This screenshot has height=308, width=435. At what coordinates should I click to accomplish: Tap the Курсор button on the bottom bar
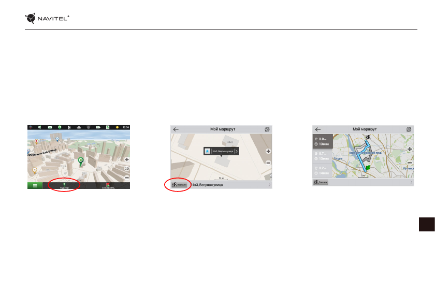64,185
